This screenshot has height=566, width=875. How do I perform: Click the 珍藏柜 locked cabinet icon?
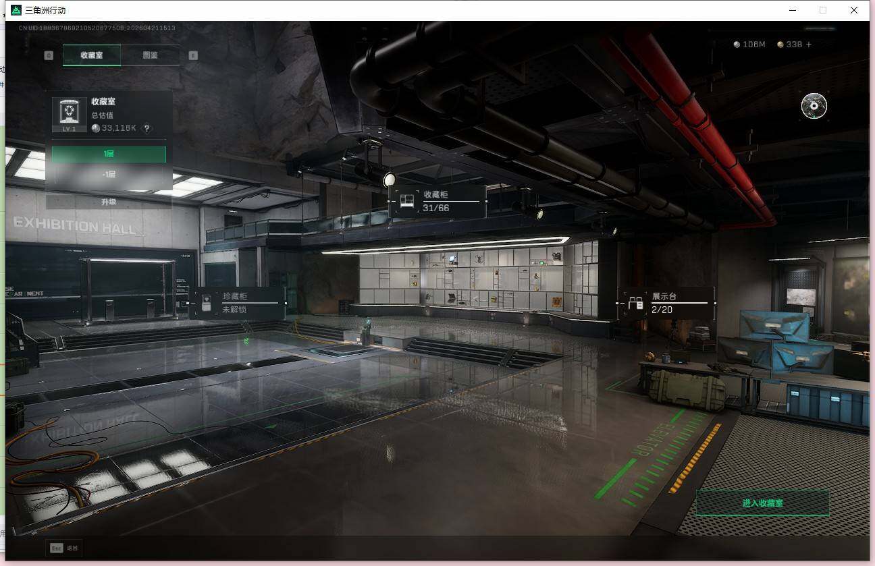(x=207, y=303)
